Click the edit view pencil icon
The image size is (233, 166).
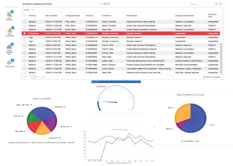tap(105, 4)
